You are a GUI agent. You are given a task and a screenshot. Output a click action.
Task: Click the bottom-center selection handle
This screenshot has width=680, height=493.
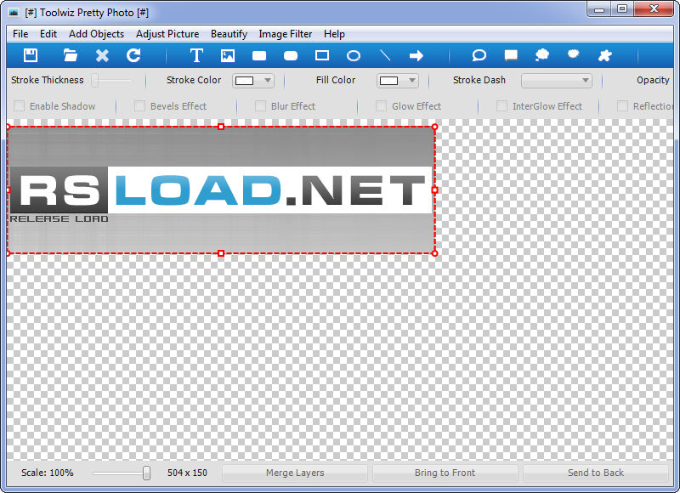[221, 253]
